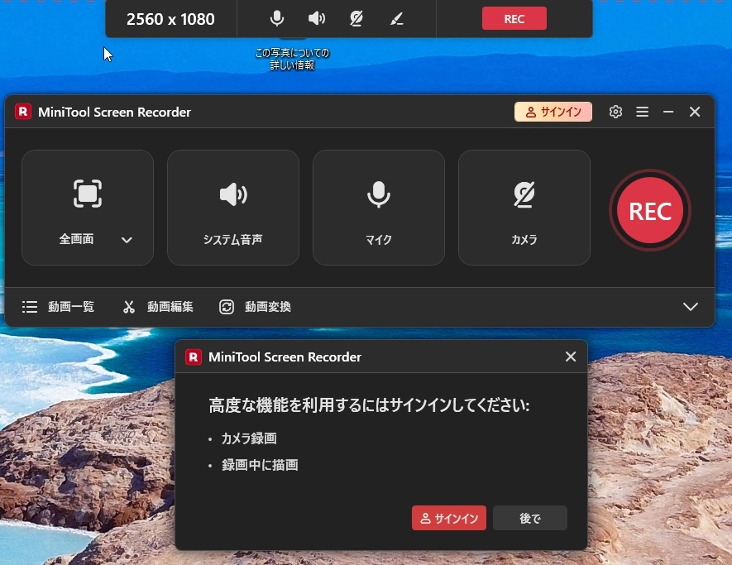732x565 pixels.
Task: Open the hamburger menu in title bar
Action: point(642,112)
